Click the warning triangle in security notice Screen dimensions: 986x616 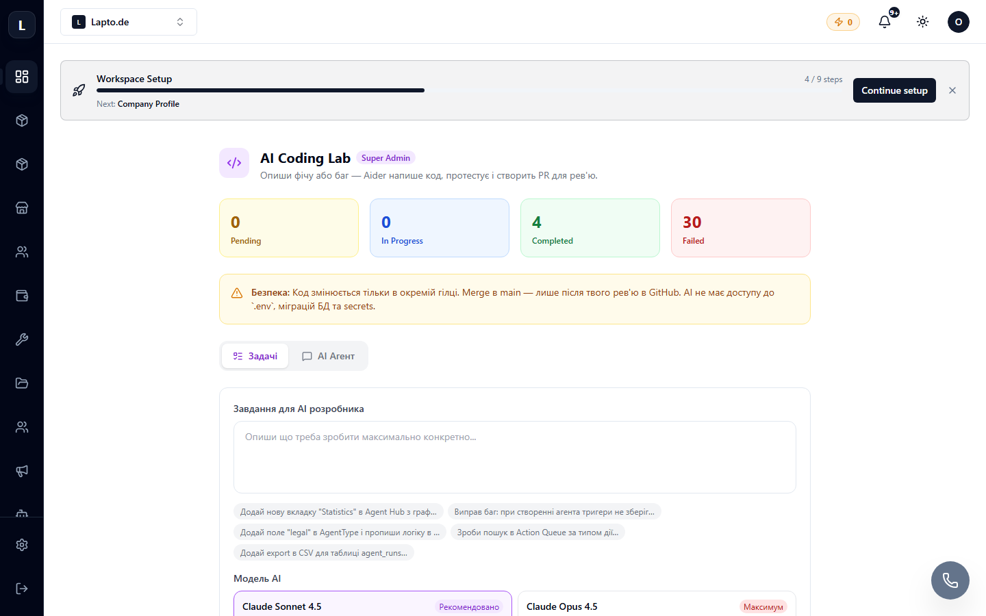click(237, 293)
